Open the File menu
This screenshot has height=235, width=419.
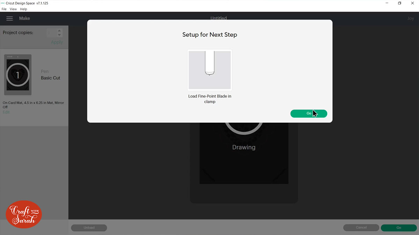[x=4, y=9]
